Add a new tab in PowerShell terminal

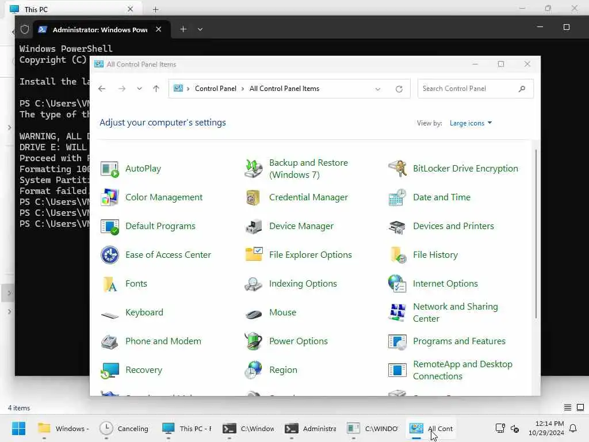(x=183, y=29)
